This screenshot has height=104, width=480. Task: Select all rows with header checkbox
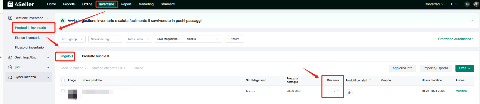click(x=63, y=80)
